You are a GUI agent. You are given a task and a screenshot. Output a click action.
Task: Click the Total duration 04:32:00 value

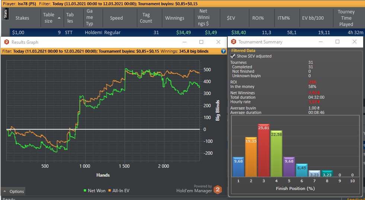316,98
